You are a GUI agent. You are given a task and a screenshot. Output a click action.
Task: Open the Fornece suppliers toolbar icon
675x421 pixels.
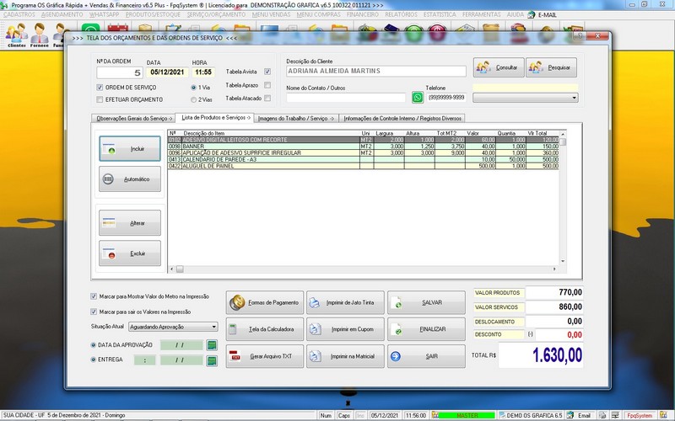(x=39, y=35)
